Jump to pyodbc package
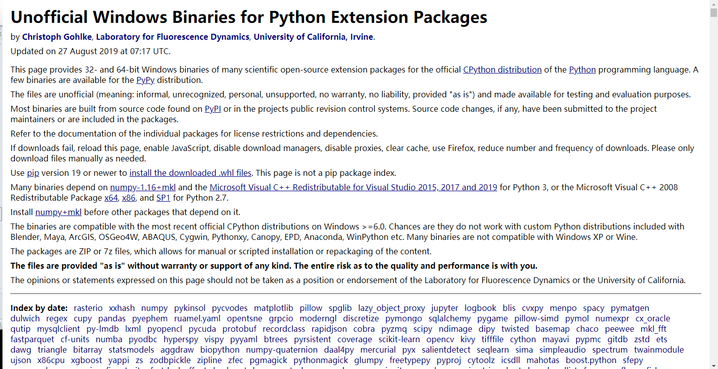718x369 pixels. [143, 339]
